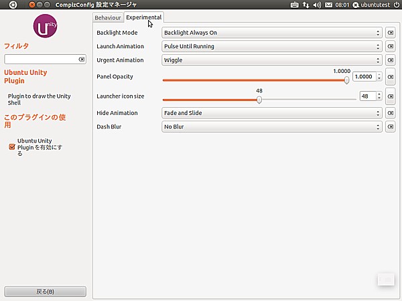The height and width of the screenshot is (301, 402).
Task: Open the mail messaging indicator
Action: click(328, 5)
